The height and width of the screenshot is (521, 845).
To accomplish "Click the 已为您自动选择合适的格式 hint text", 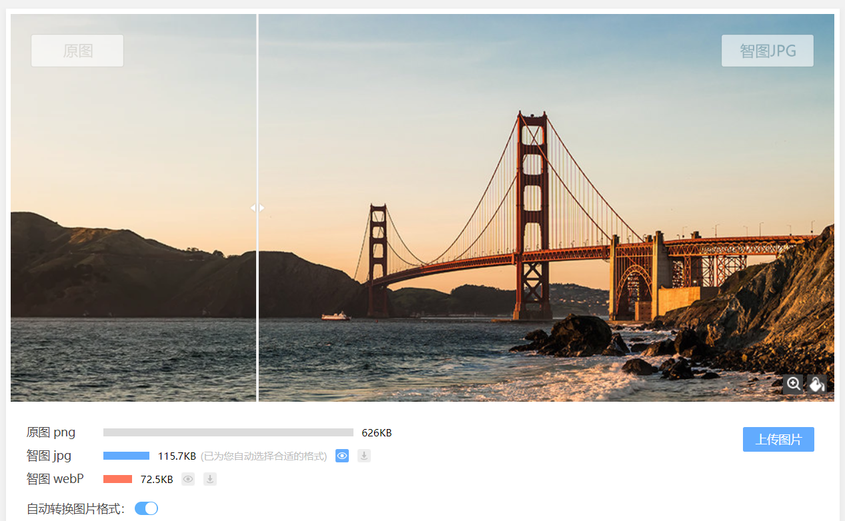I will click(x=264, y=456).
